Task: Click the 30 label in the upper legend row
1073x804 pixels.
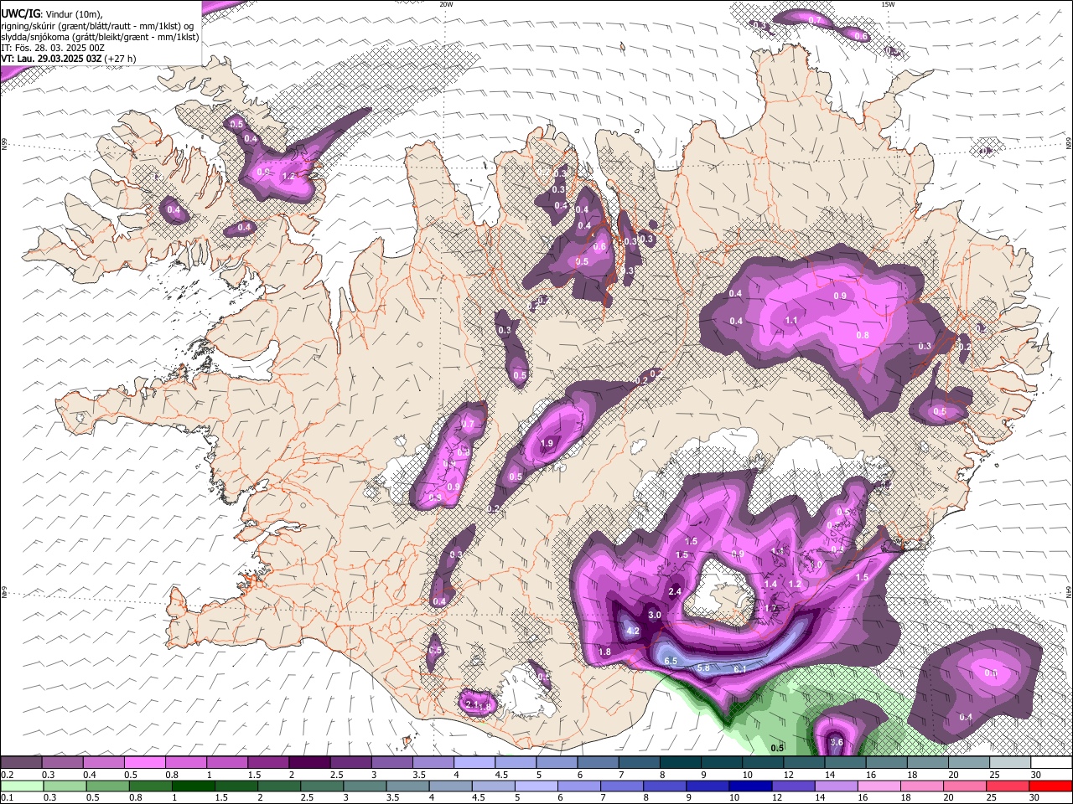Action: [1036, 775]
